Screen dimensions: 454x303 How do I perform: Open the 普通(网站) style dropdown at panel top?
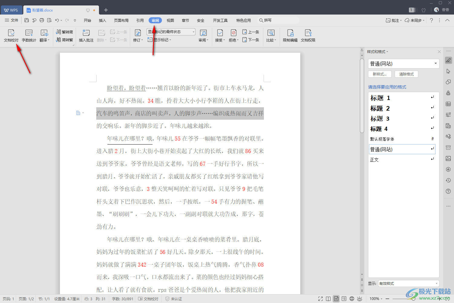tap(435, 64)
